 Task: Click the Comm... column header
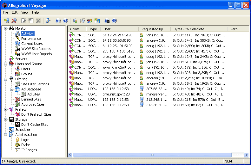click(77, 29)
